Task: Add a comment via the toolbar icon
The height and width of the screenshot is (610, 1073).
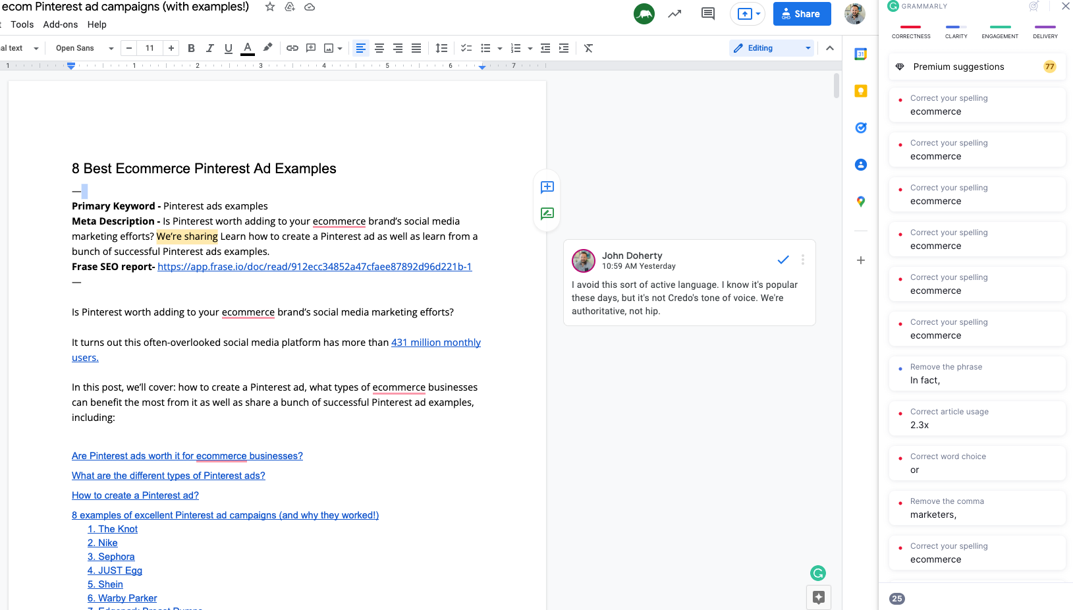Action: pyautogui.click(x=310, y=47)
